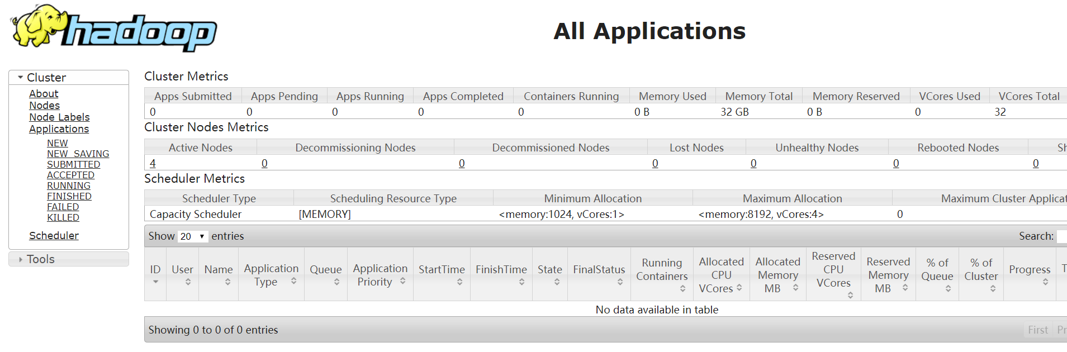Screen dimensions: 1067x352
Task: Sort table by FinishTime column
Action: (501, 274)
